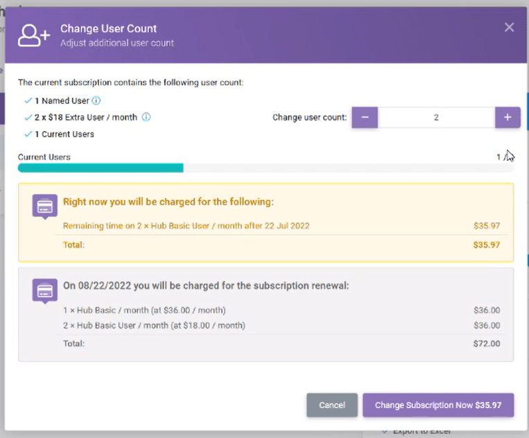Click the teal Current Users progress bar

[101, 168]
